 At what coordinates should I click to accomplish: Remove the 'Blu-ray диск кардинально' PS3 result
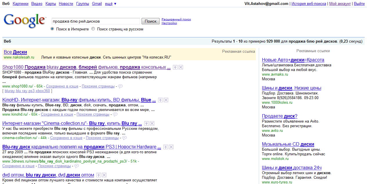(x=171, y=147)
